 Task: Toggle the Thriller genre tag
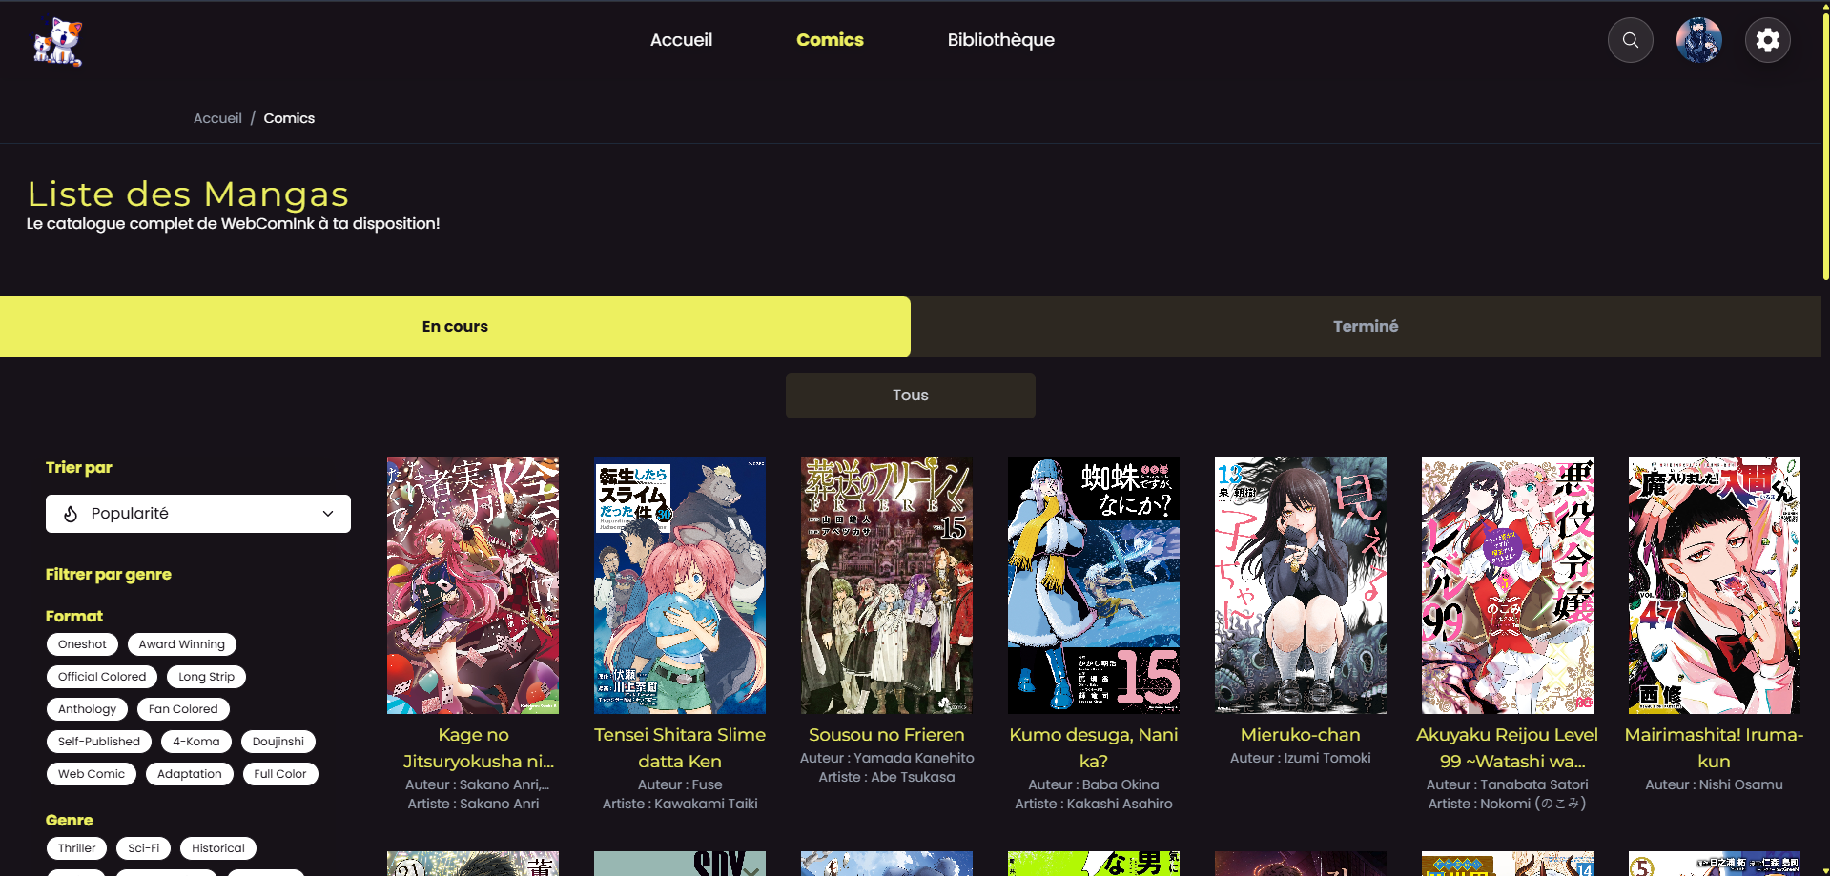(x=76, y=848)
